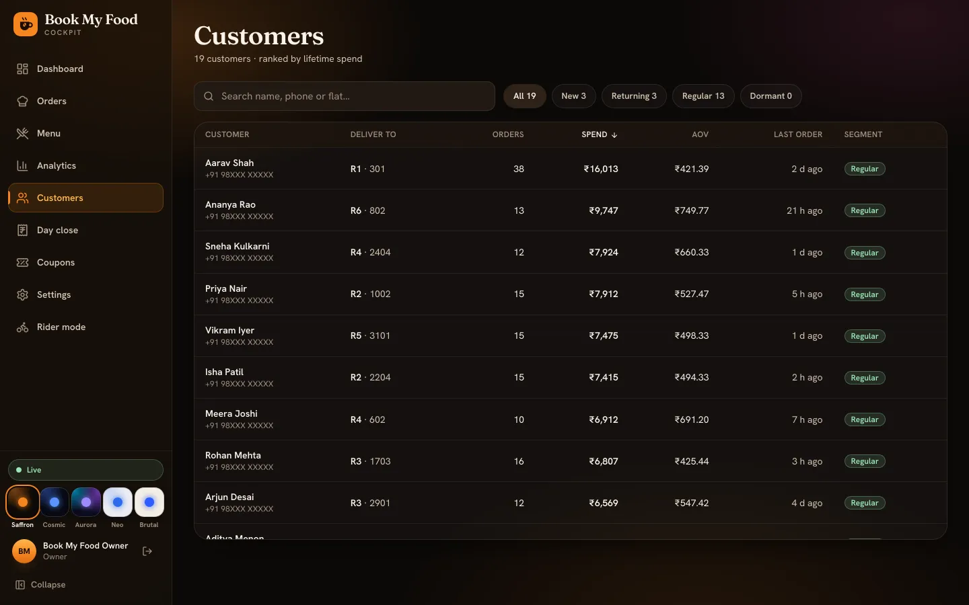The image size is (969, 605).
Task: Sort by the Customer column header
Action: (227, 134)
